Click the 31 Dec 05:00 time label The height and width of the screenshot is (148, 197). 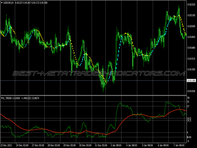point(101,145)
